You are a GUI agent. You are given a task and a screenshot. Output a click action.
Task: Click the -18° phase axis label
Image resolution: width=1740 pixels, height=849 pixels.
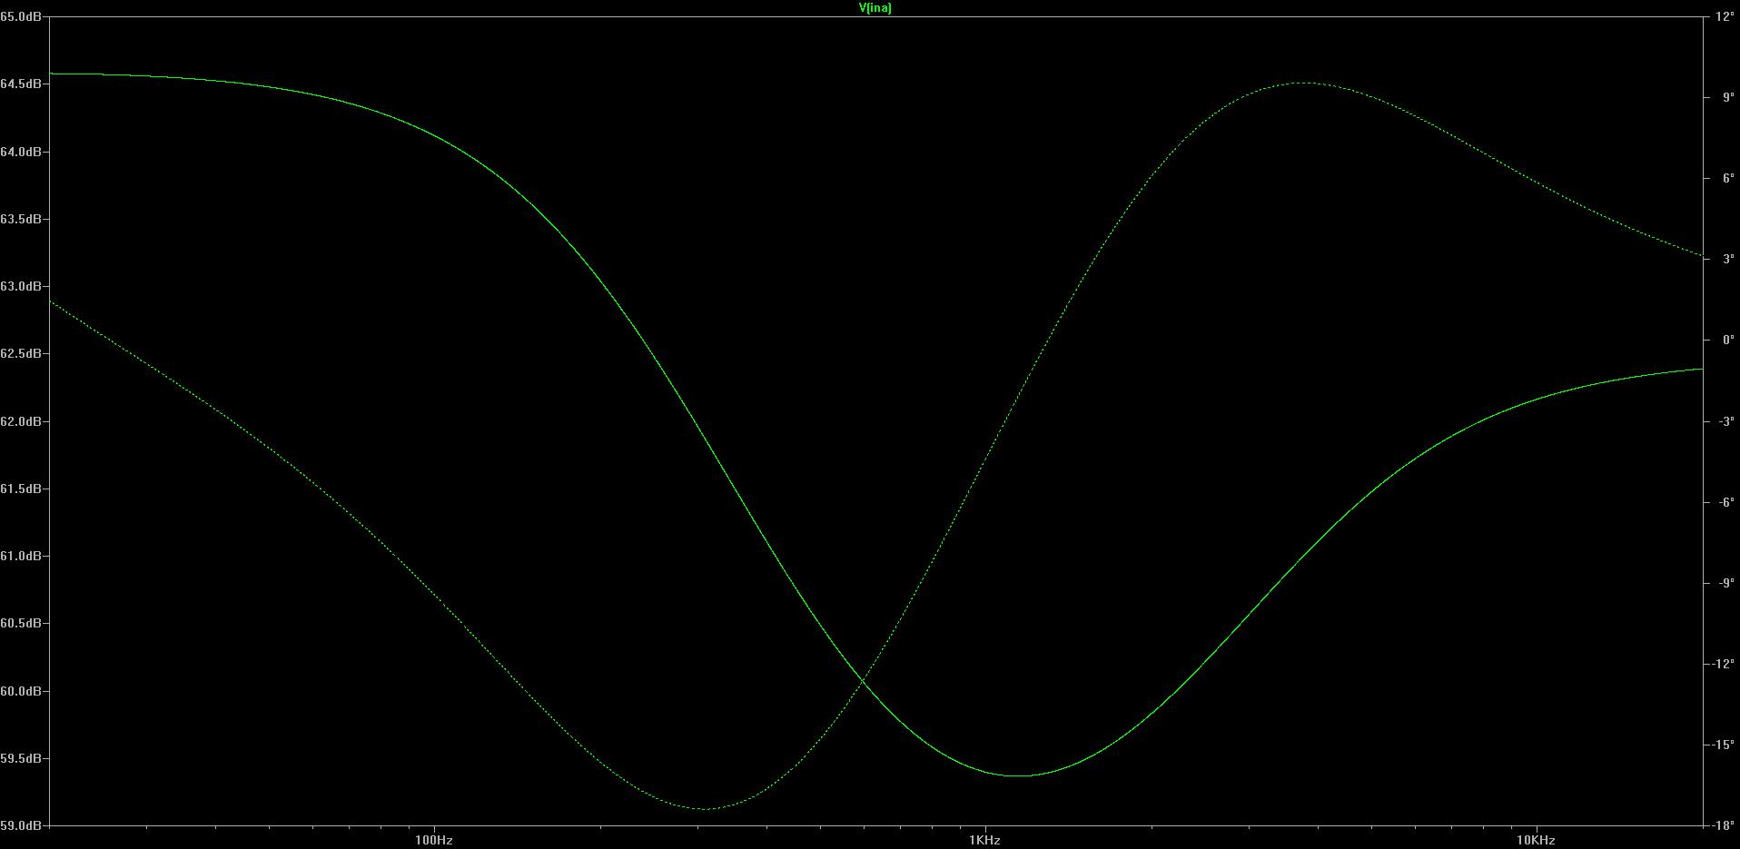pos(1723,826)
